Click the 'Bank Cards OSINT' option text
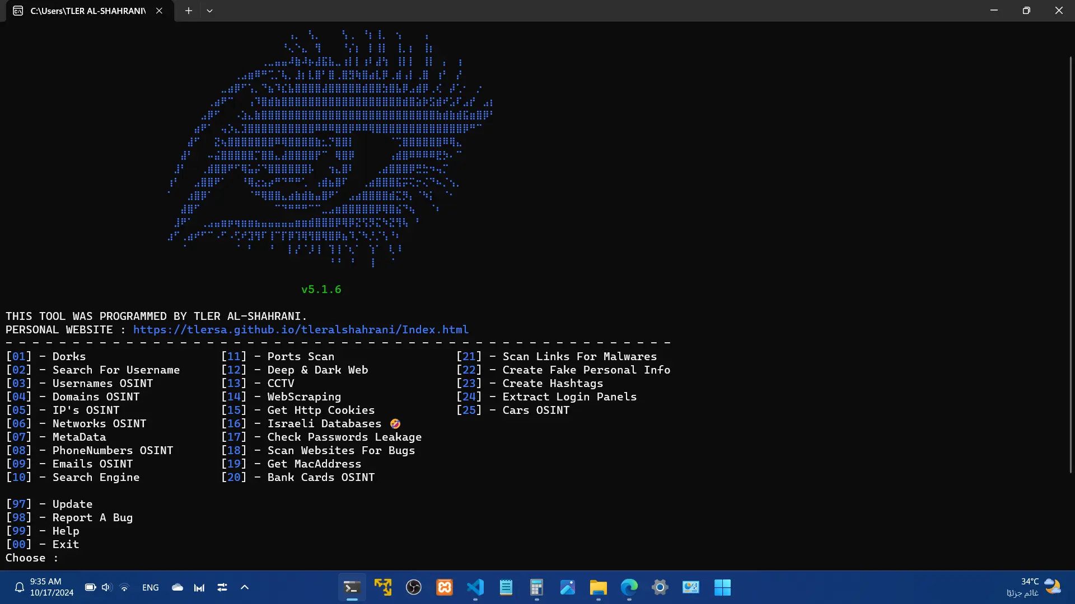Image resolution: width=1075 pixels, height=604 pixels. click(321, 478)
